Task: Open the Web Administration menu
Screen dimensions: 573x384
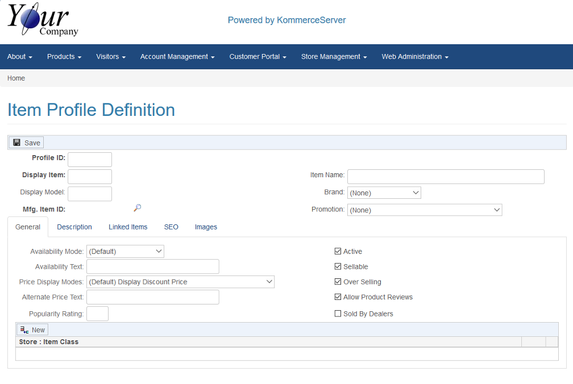Action: coord(414,57)
